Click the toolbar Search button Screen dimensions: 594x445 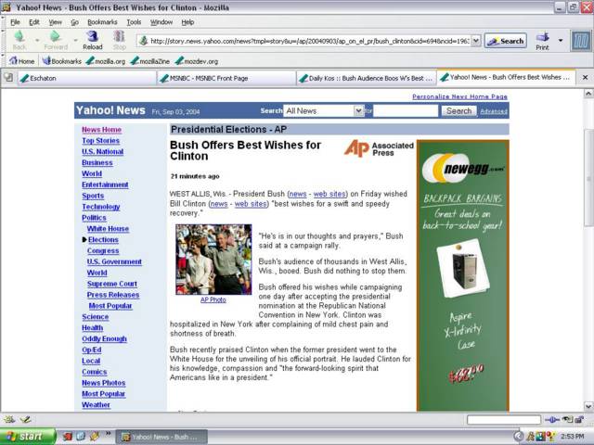coord(506,41)
